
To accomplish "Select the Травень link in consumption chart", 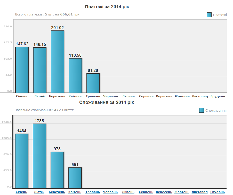I will pos(93,192).
